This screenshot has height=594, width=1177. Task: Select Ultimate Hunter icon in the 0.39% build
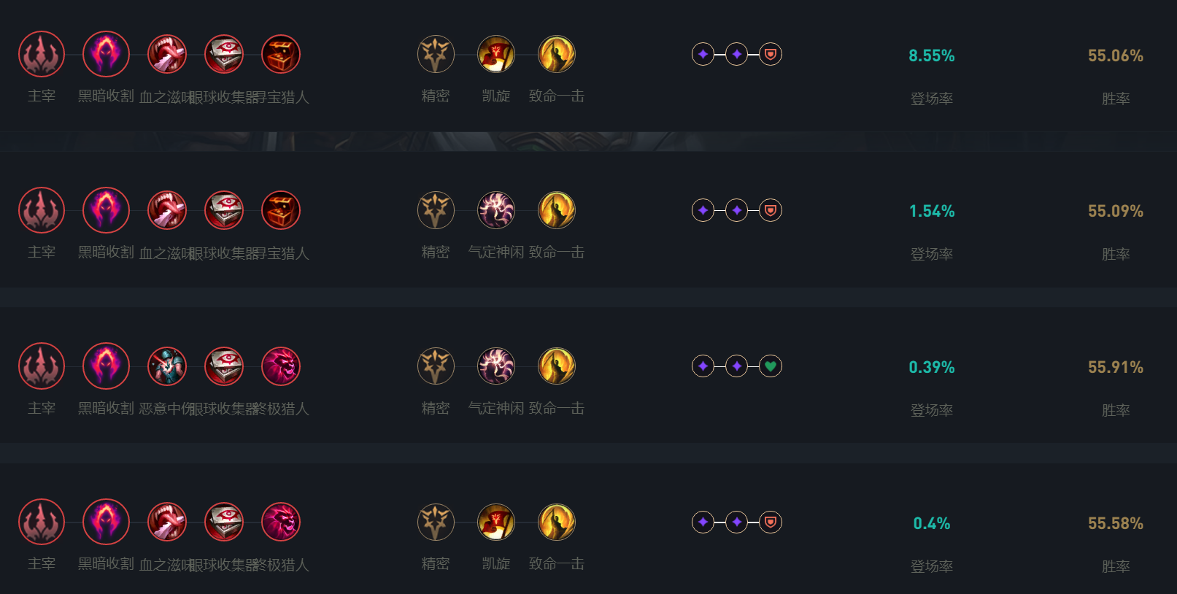tap(281, 366)
